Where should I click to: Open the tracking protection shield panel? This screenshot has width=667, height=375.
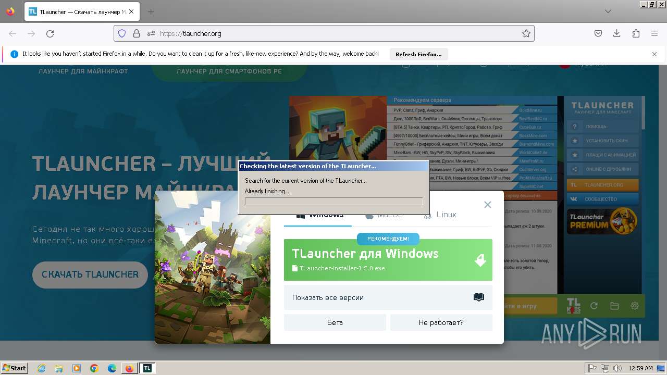point(122,33)
